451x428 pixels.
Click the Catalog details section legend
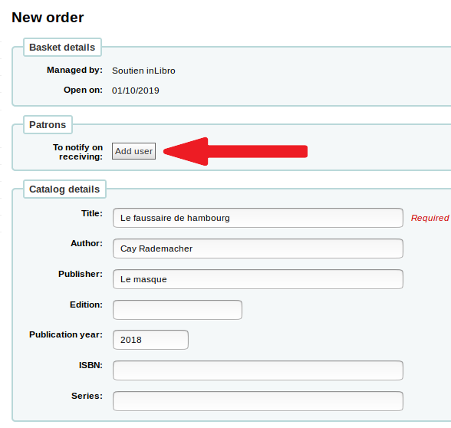pyautogui.click(x=64, y=189)
